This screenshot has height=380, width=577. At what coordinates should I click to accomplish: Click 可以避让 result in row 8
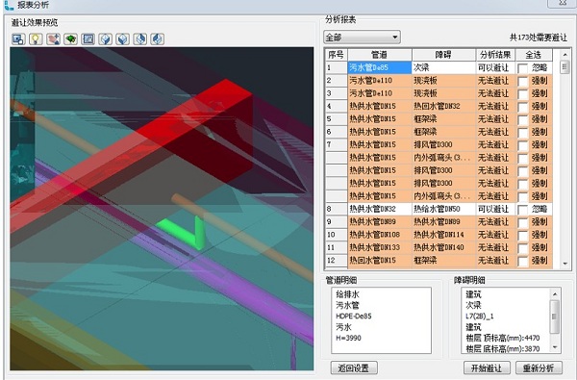(495, 209)
